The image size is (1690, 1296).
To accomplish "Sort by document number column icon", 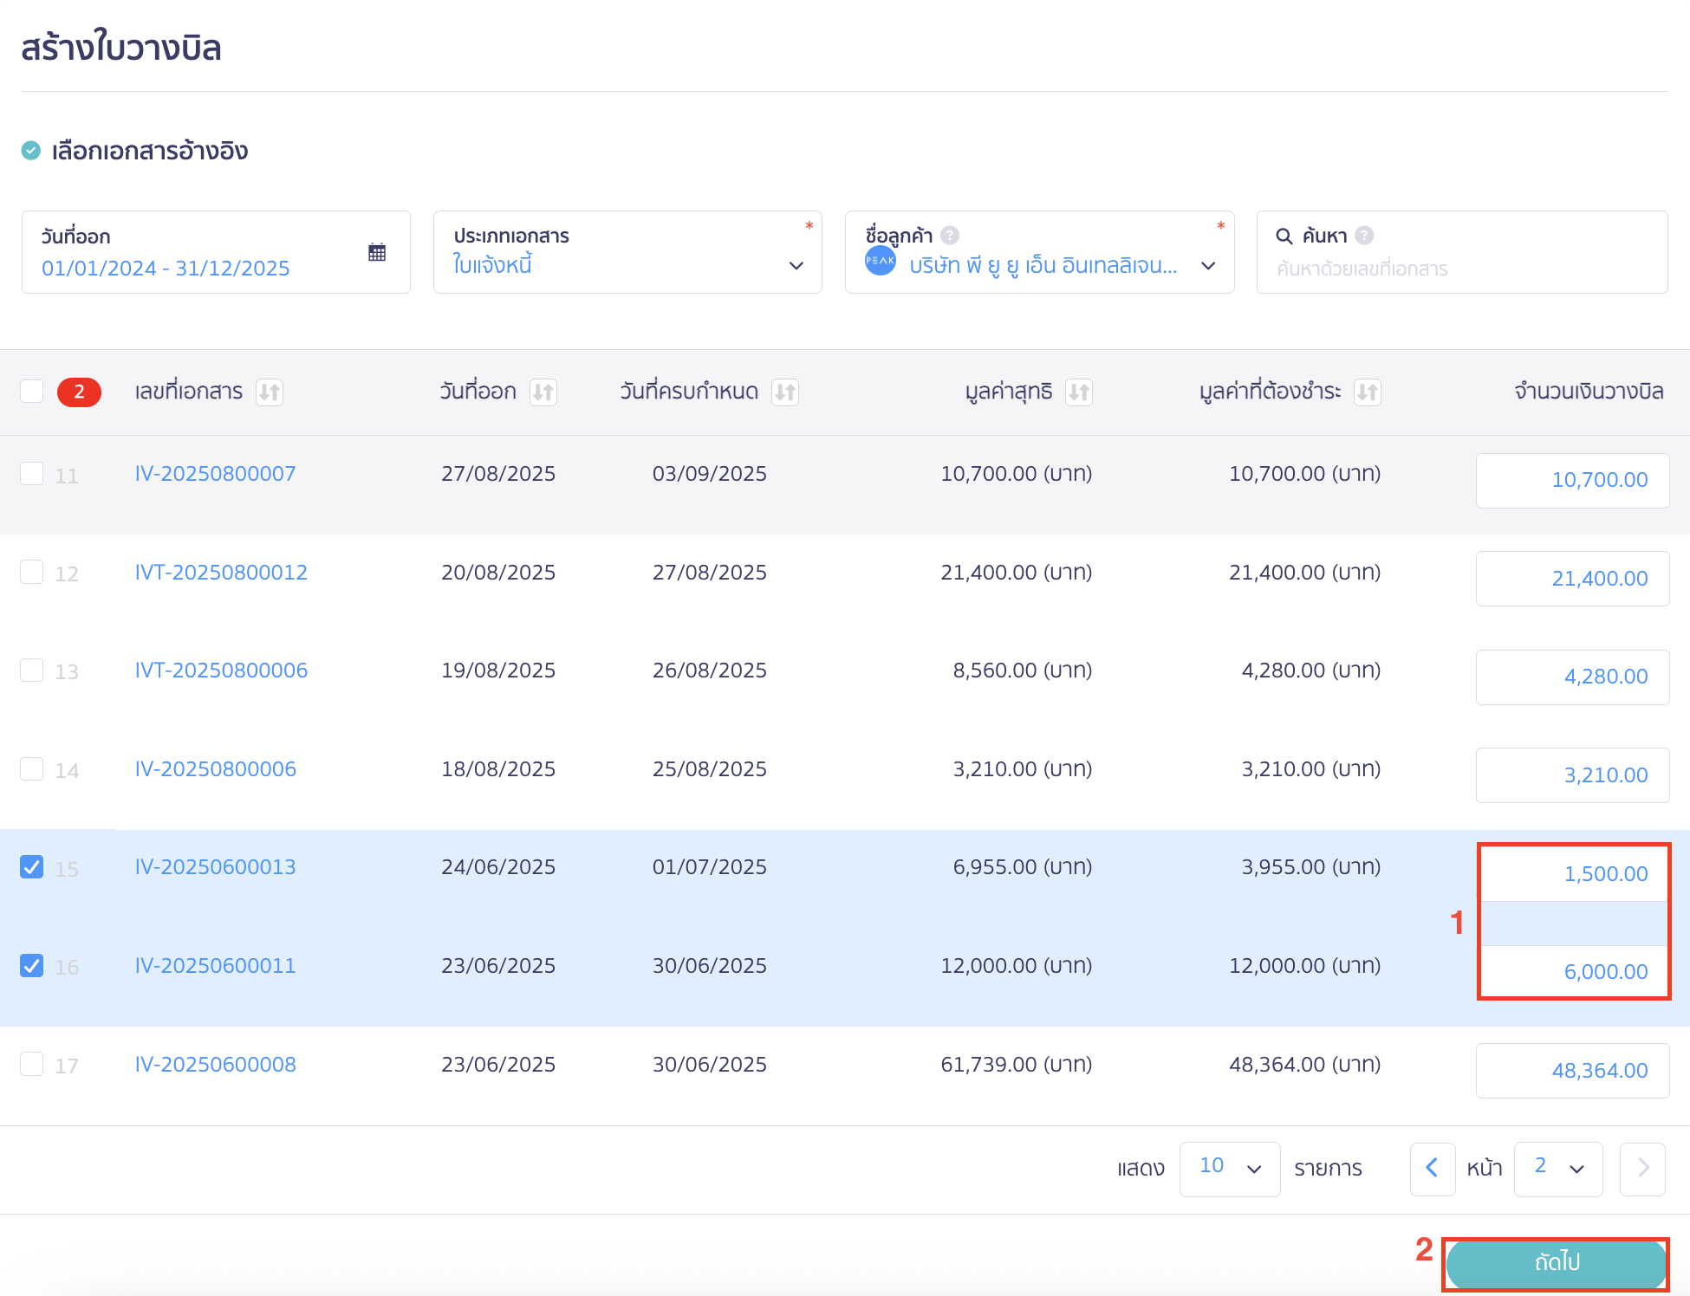I will [x=270, y=392].
